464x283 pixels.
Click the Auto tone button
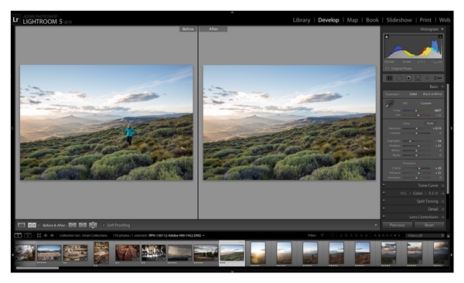point(430,123)
